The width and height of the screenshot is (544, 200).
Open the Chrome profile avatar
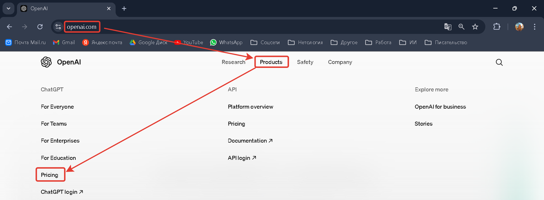coord(520,27)
